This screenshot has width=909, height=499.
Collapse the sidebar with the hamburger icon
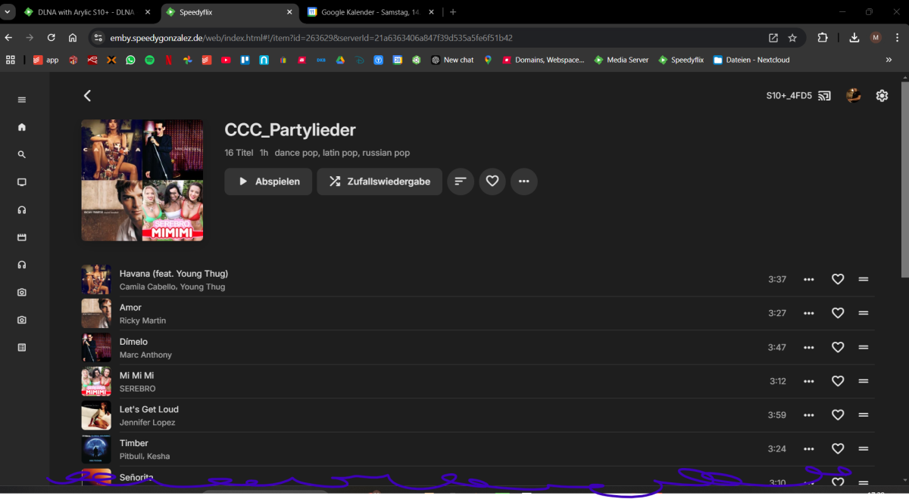[21, 99]
